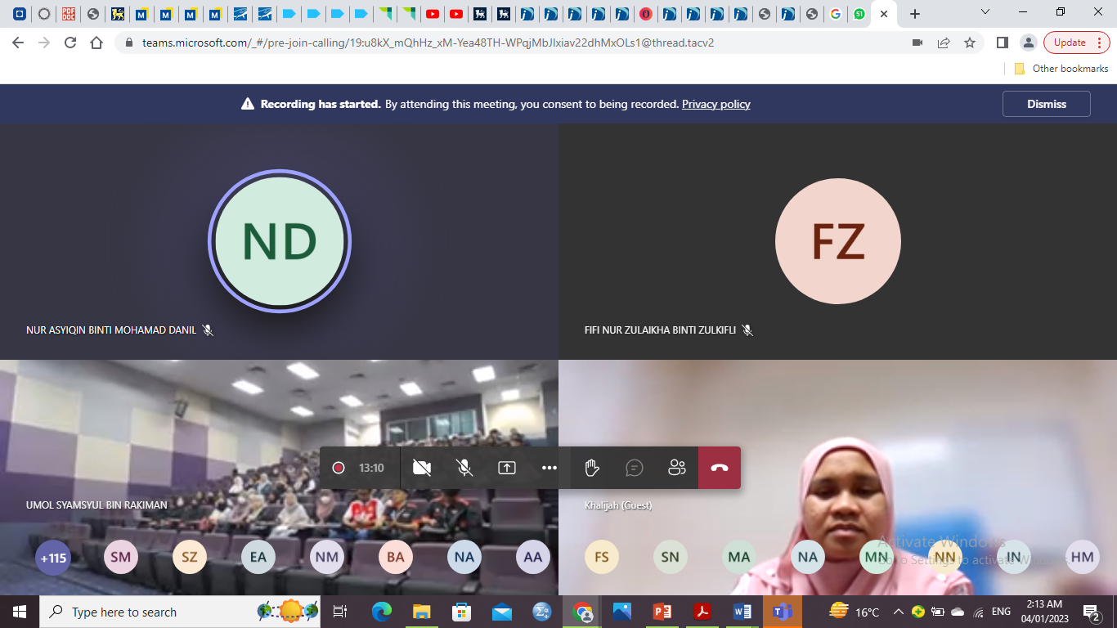Image resolution: width=1117 pixels, height=628 pixels.
Task: Hang up the call with red phone button
Action: coord(719,468)
